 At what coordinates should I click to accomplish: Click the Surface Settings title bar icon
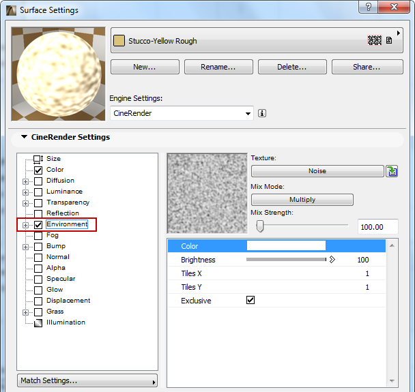pyautogui.click(x=11, y=10)
